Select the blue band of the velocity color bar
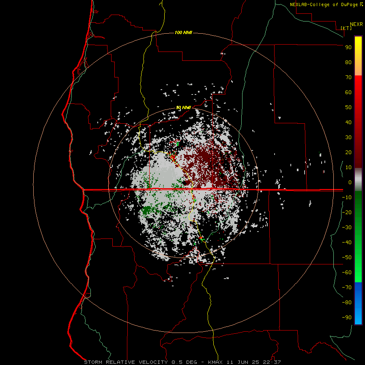Screen dimensions: 365x365 point(358,303)
